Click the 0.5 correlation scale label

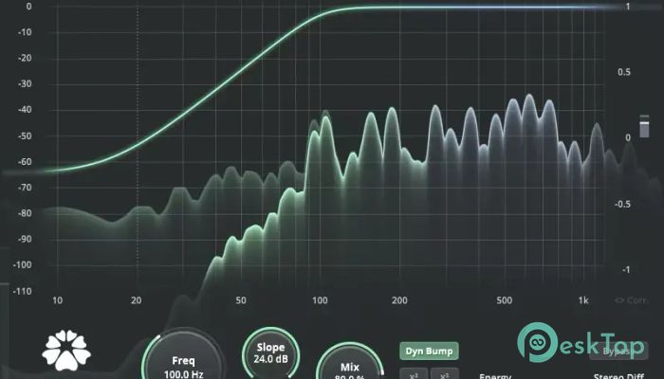pyautogui.click(x=624, y=72)
